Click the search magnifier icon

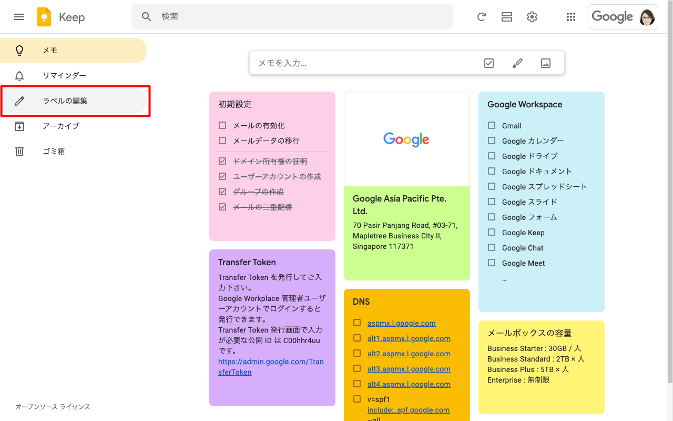pos(147,17)
